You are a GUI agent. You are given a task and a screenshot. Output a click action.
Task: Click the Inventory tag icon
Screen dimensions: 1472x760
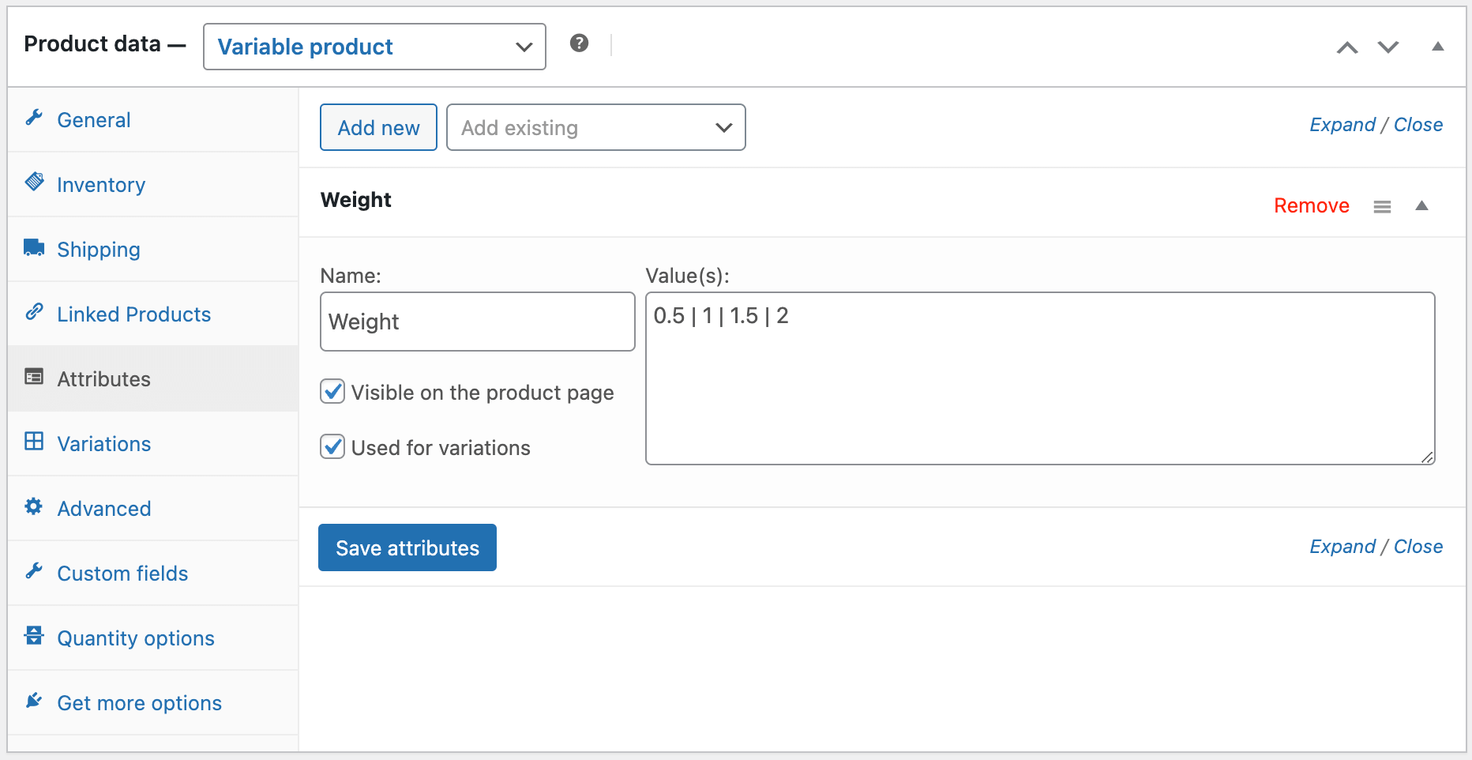click(34, 182)
